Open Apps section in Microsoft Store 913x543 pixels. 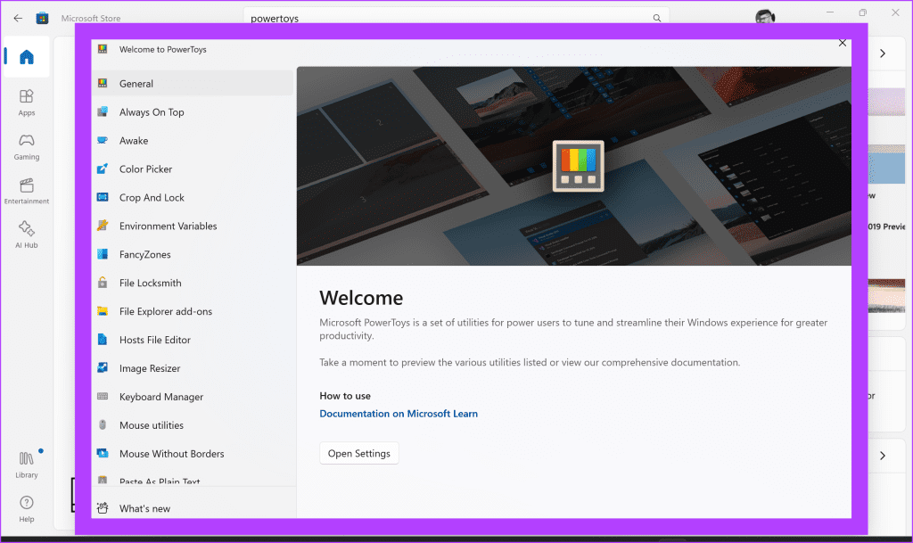click(x=27, y=103)
